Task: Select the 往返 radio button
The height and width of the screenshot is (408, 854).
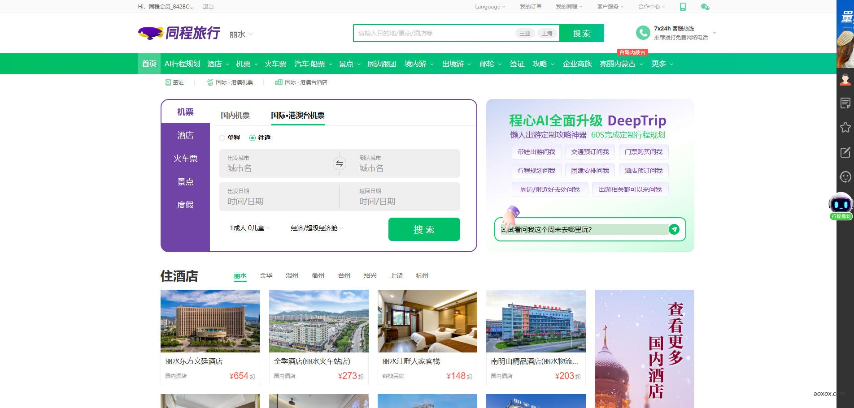Action: 252,138
